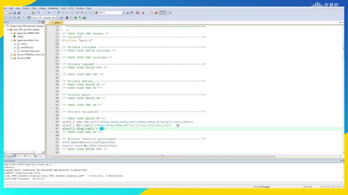Viewport: 348px width, 195px height.
Task: Click the code line defining SEG_tab_CC[]
Action: tap(128, 122)
